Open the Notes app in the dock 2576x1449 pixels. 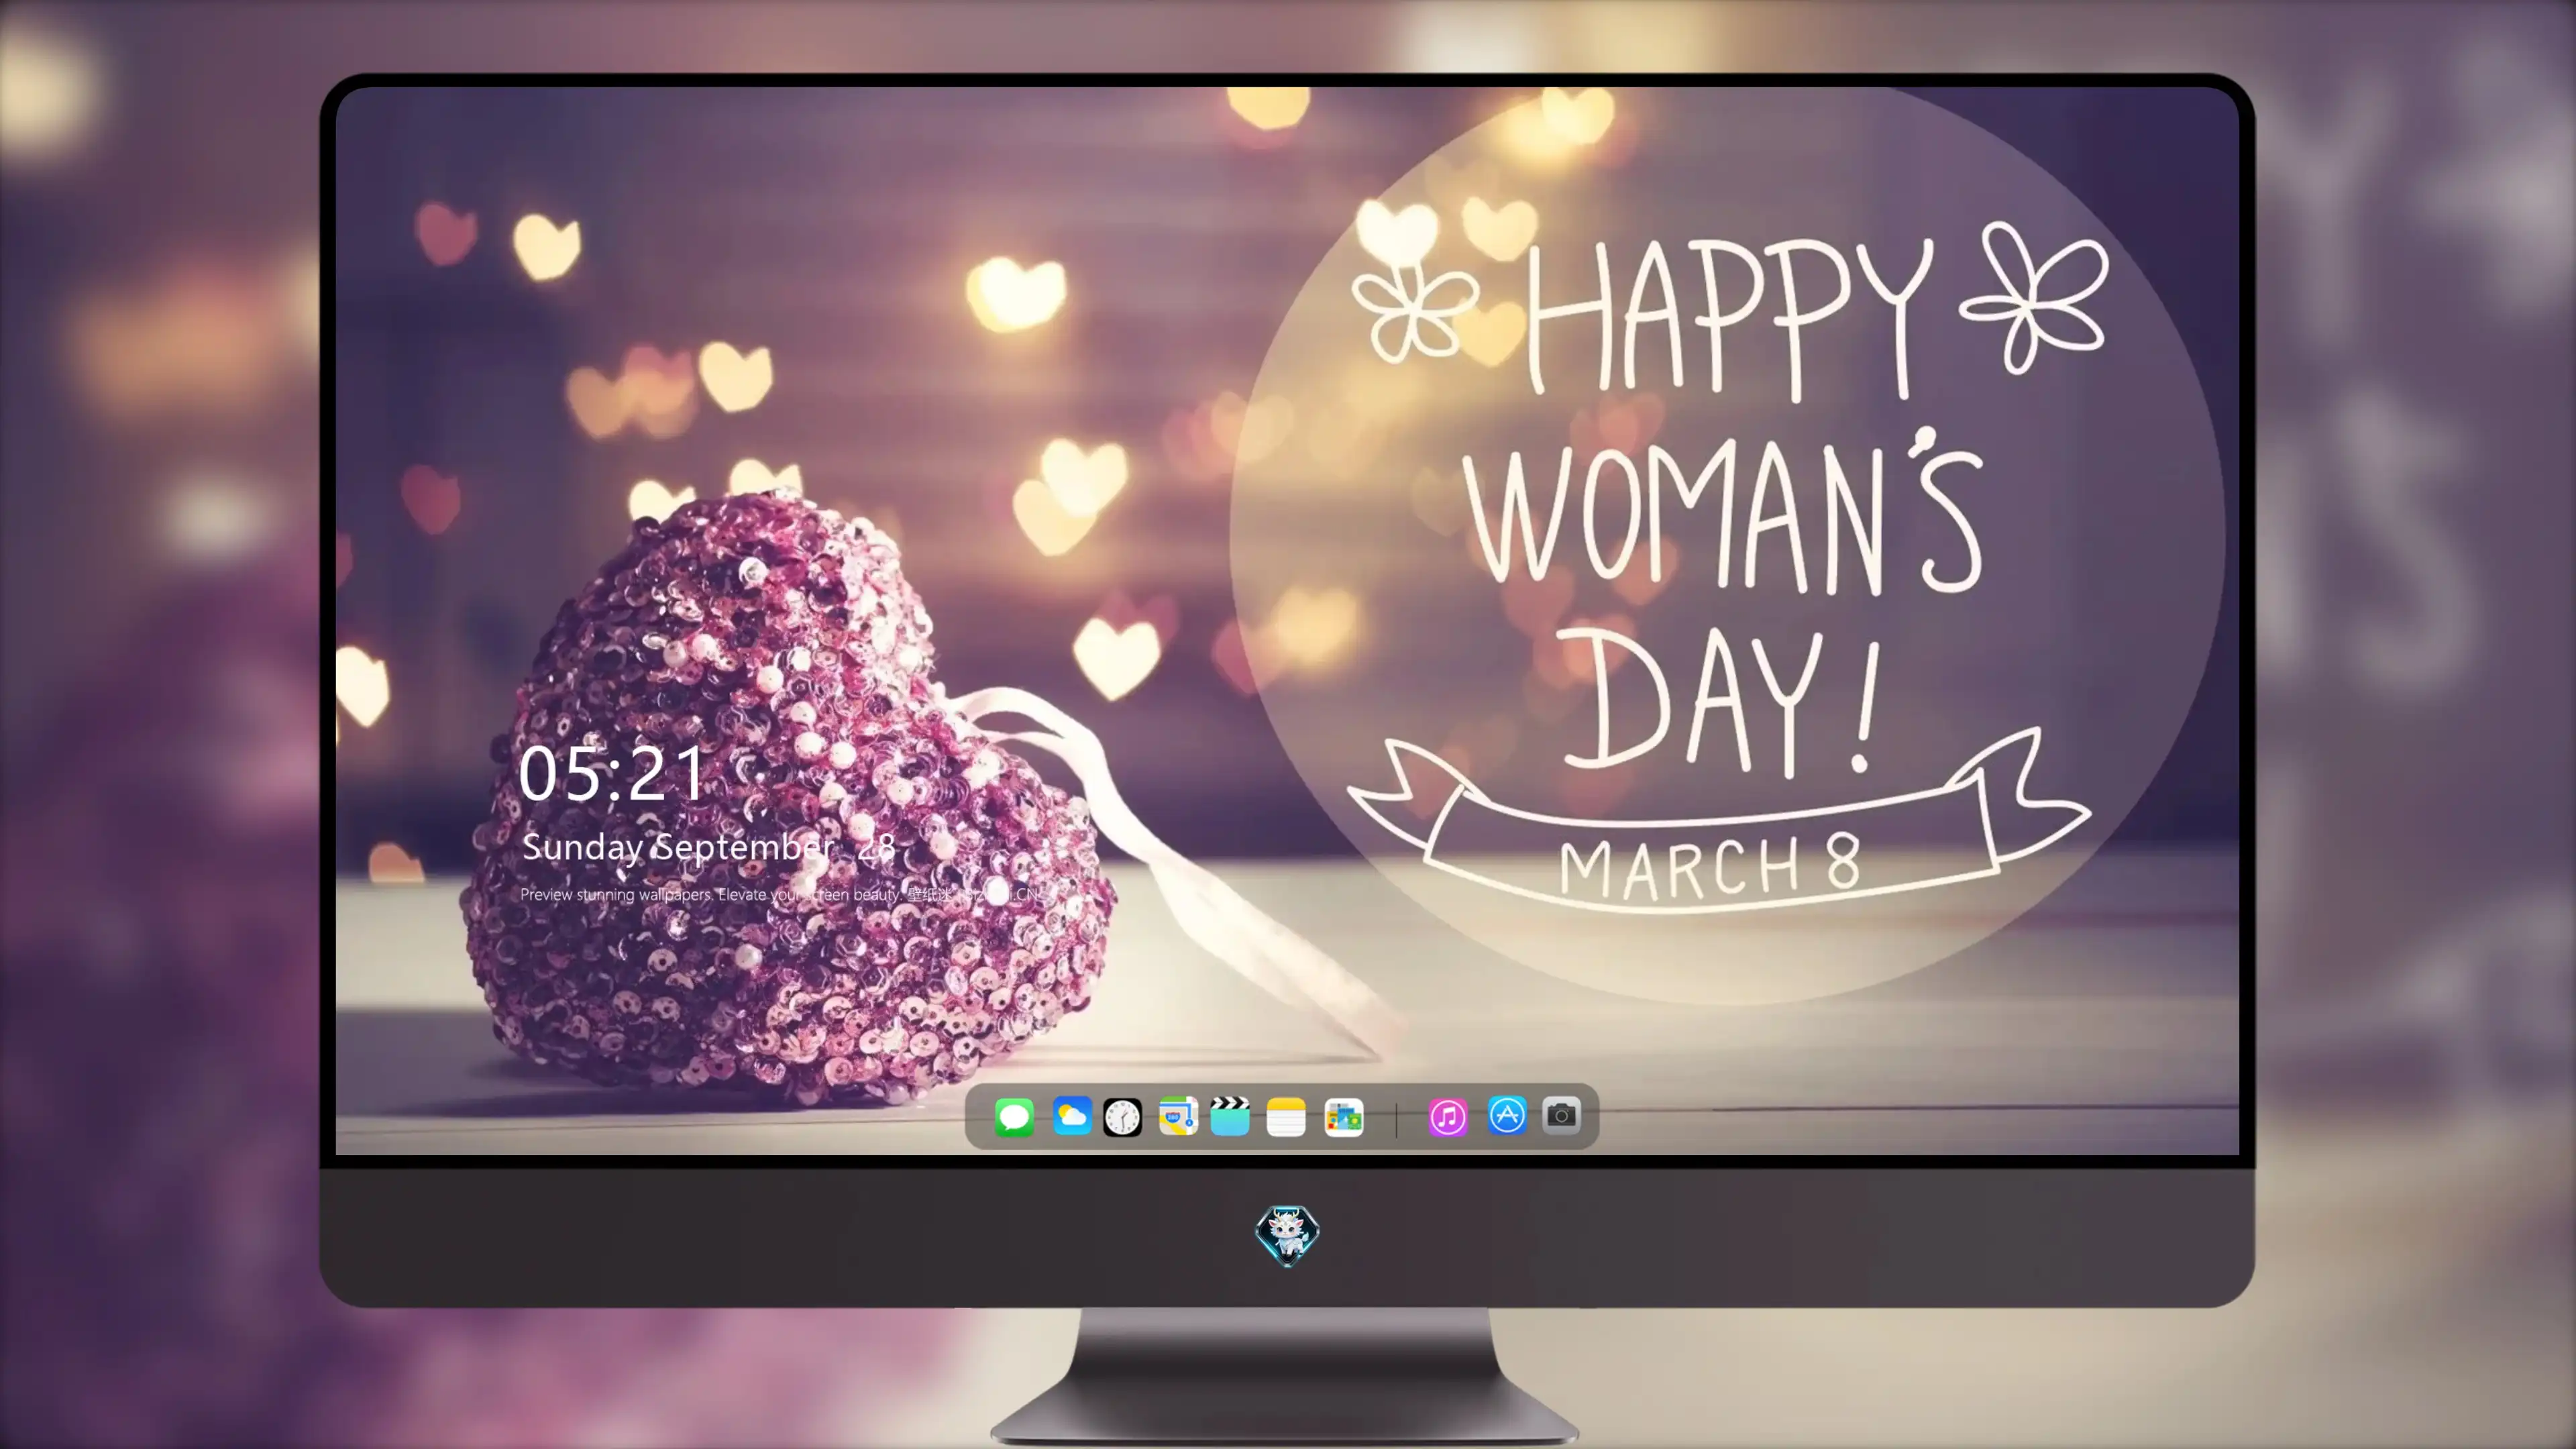(x=1286, y=1116)
